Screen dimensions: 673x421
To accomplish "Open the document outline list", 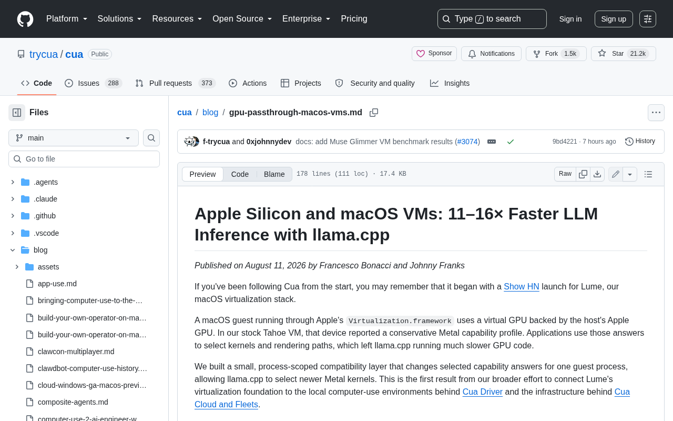I will 648,174.
